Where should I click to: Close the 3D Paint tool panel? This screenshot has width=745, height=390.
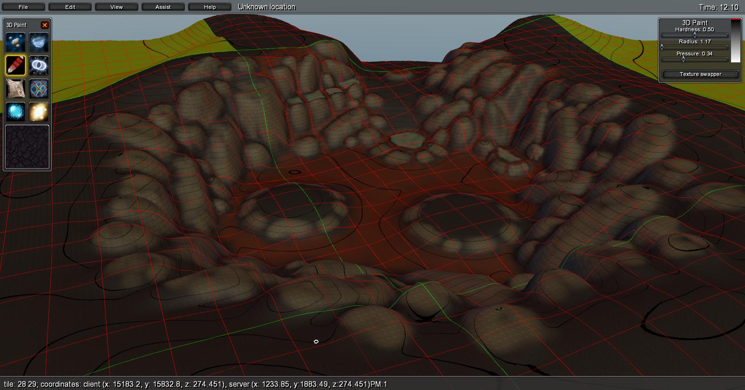(45, 25)
